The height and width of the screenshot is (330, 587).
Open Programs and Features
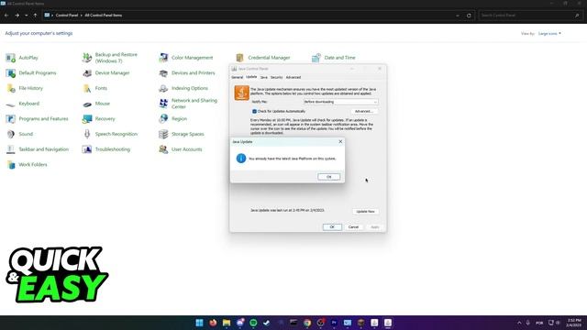(37, 119)
